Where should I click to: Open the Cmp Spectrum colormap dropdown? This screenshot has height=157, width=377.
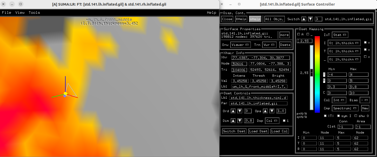pyautogui.click(x=345, y=108)
